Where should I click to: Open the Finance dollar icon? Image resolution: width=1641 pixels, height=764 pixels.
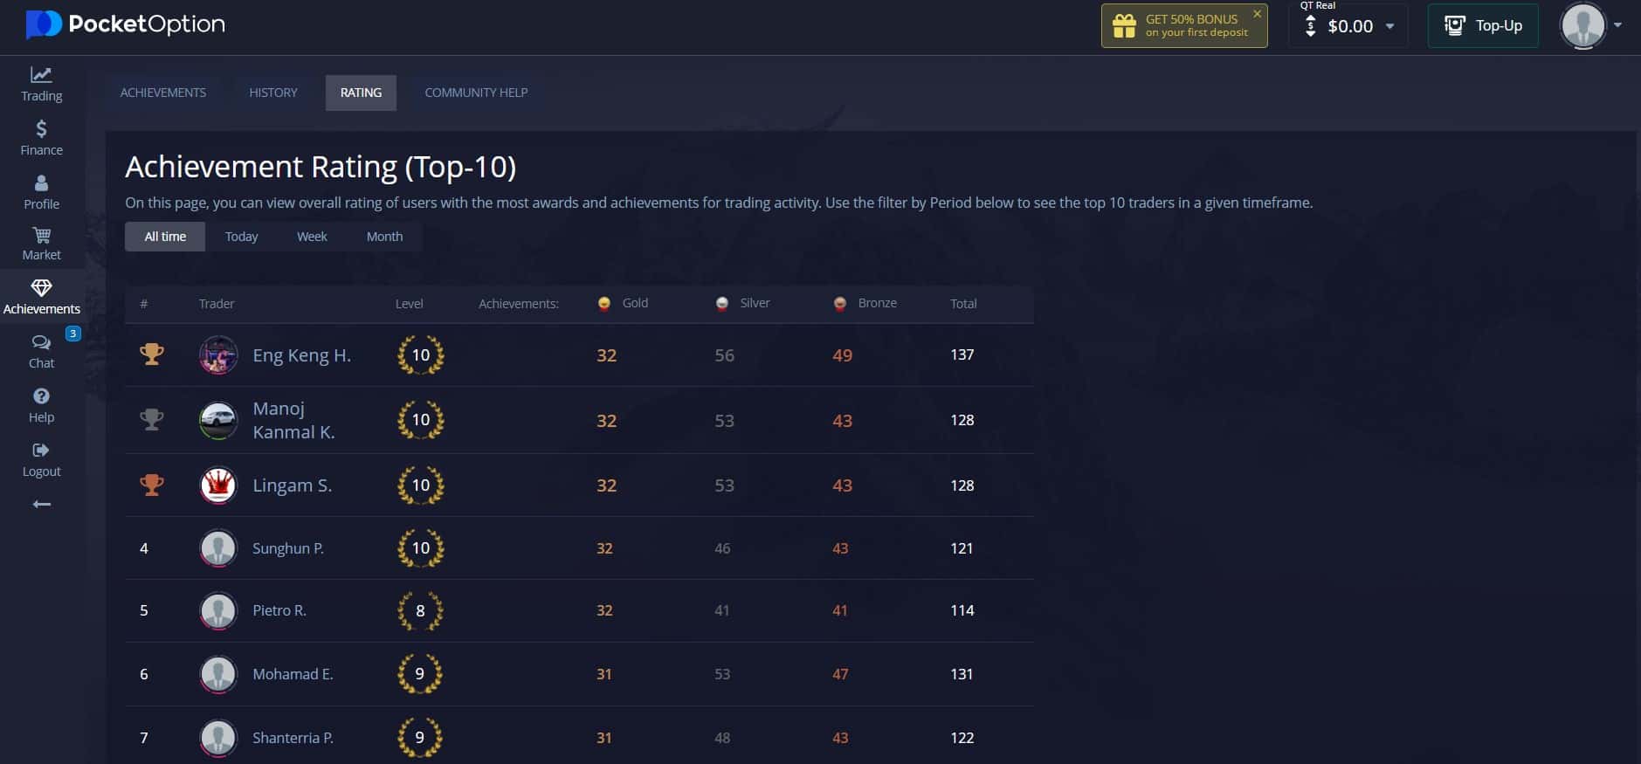coord(41,129)
